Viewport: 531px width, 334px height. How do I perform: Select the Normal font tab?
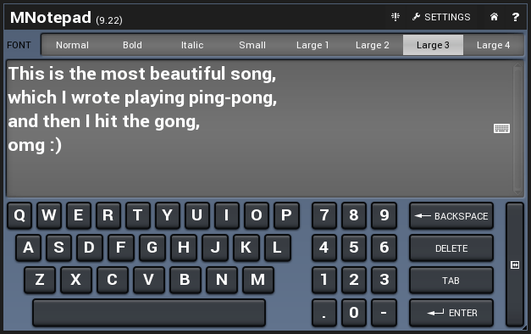pyautogui.click(x=72, y=45)
